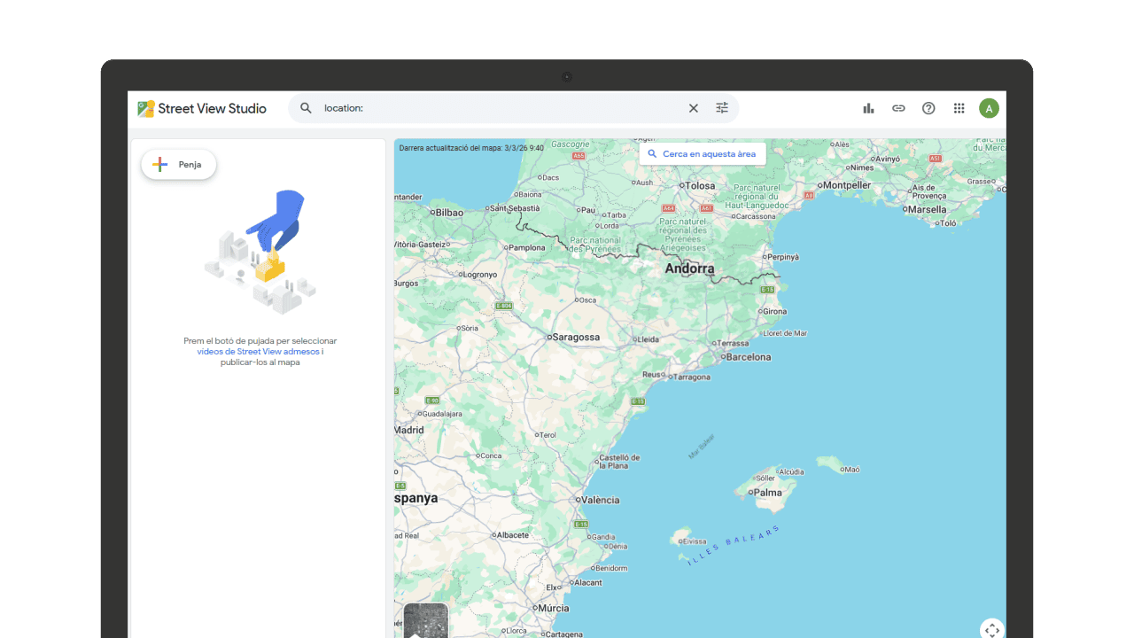Open the account avatar menu

(x=989, y=108)
